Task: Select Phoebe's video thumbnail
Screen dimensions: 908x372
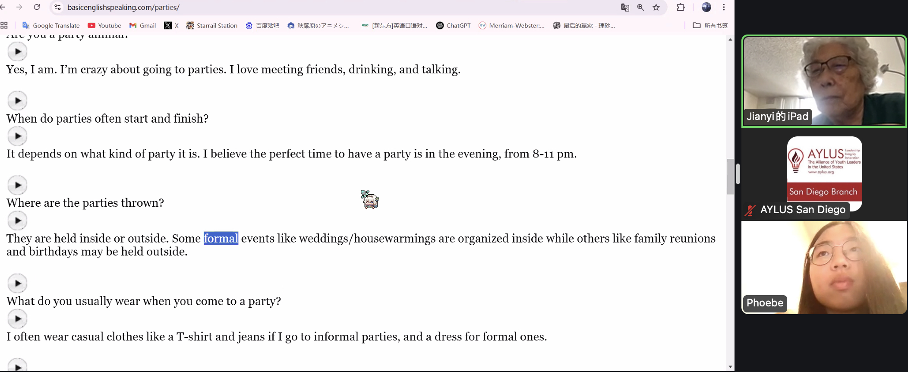Action: click(824, 268)
